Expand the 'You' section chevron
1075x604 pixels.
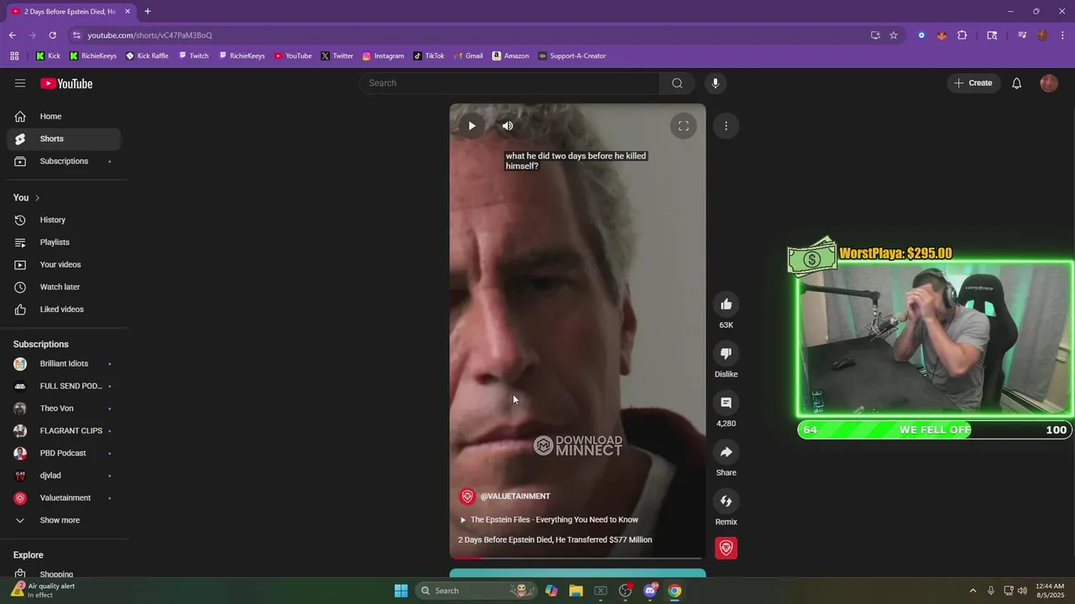pos(37,198)
